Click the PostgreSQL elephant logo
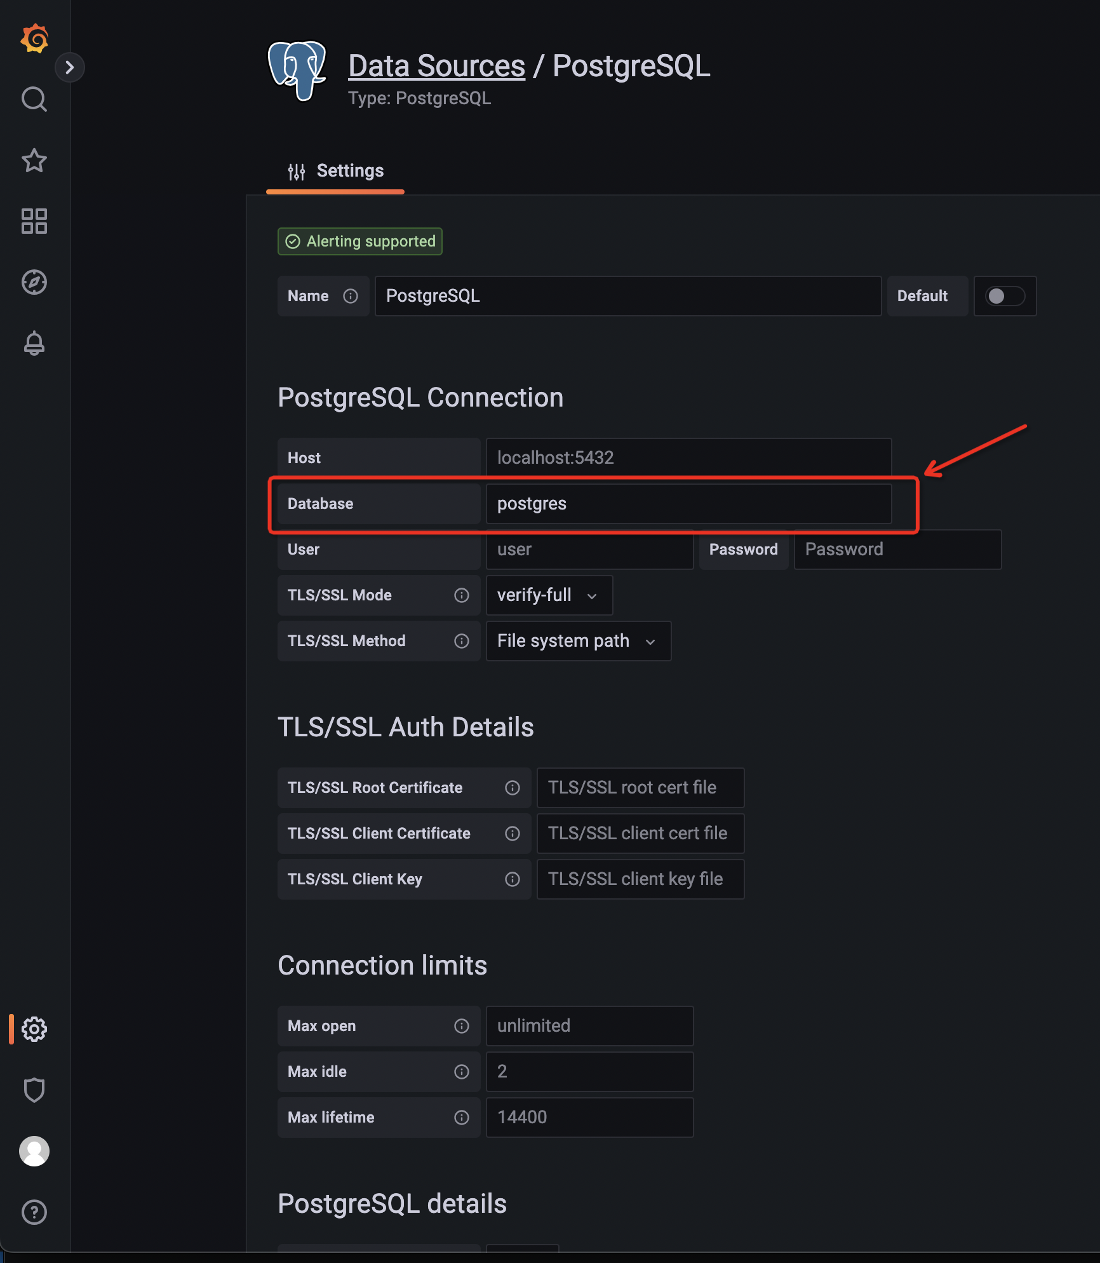The width and height of the screenshot is (1100, 1263). (x=297, y=71)
